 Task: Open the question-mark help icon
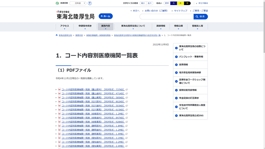pyautogui.click(x=90, y=3)
